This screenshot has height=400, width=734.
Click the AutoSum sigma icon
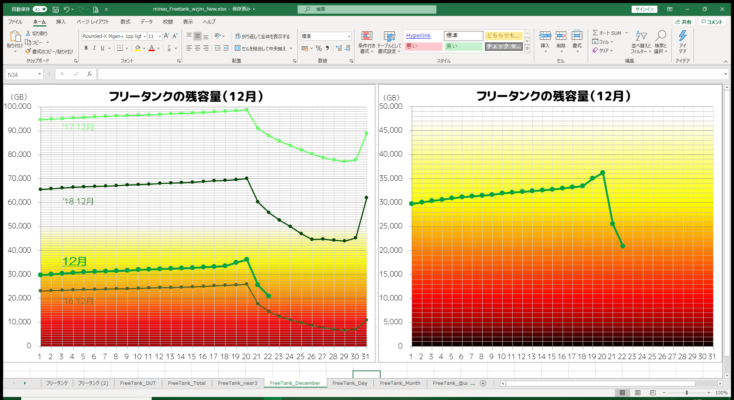click(595, 33)
